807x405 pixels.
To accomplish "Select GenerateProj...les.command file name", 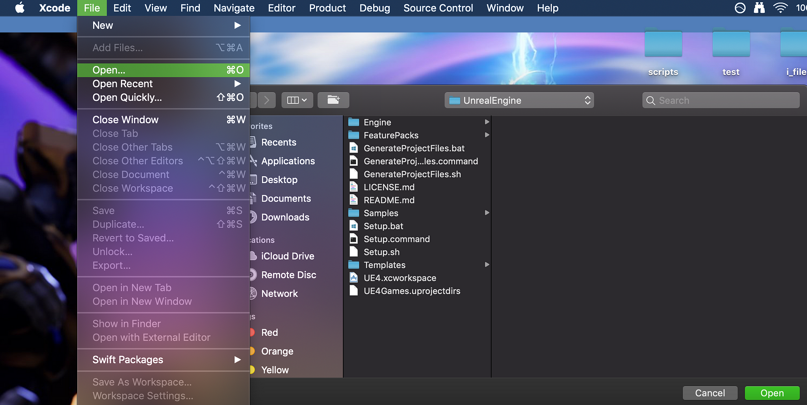I will 421,161.
